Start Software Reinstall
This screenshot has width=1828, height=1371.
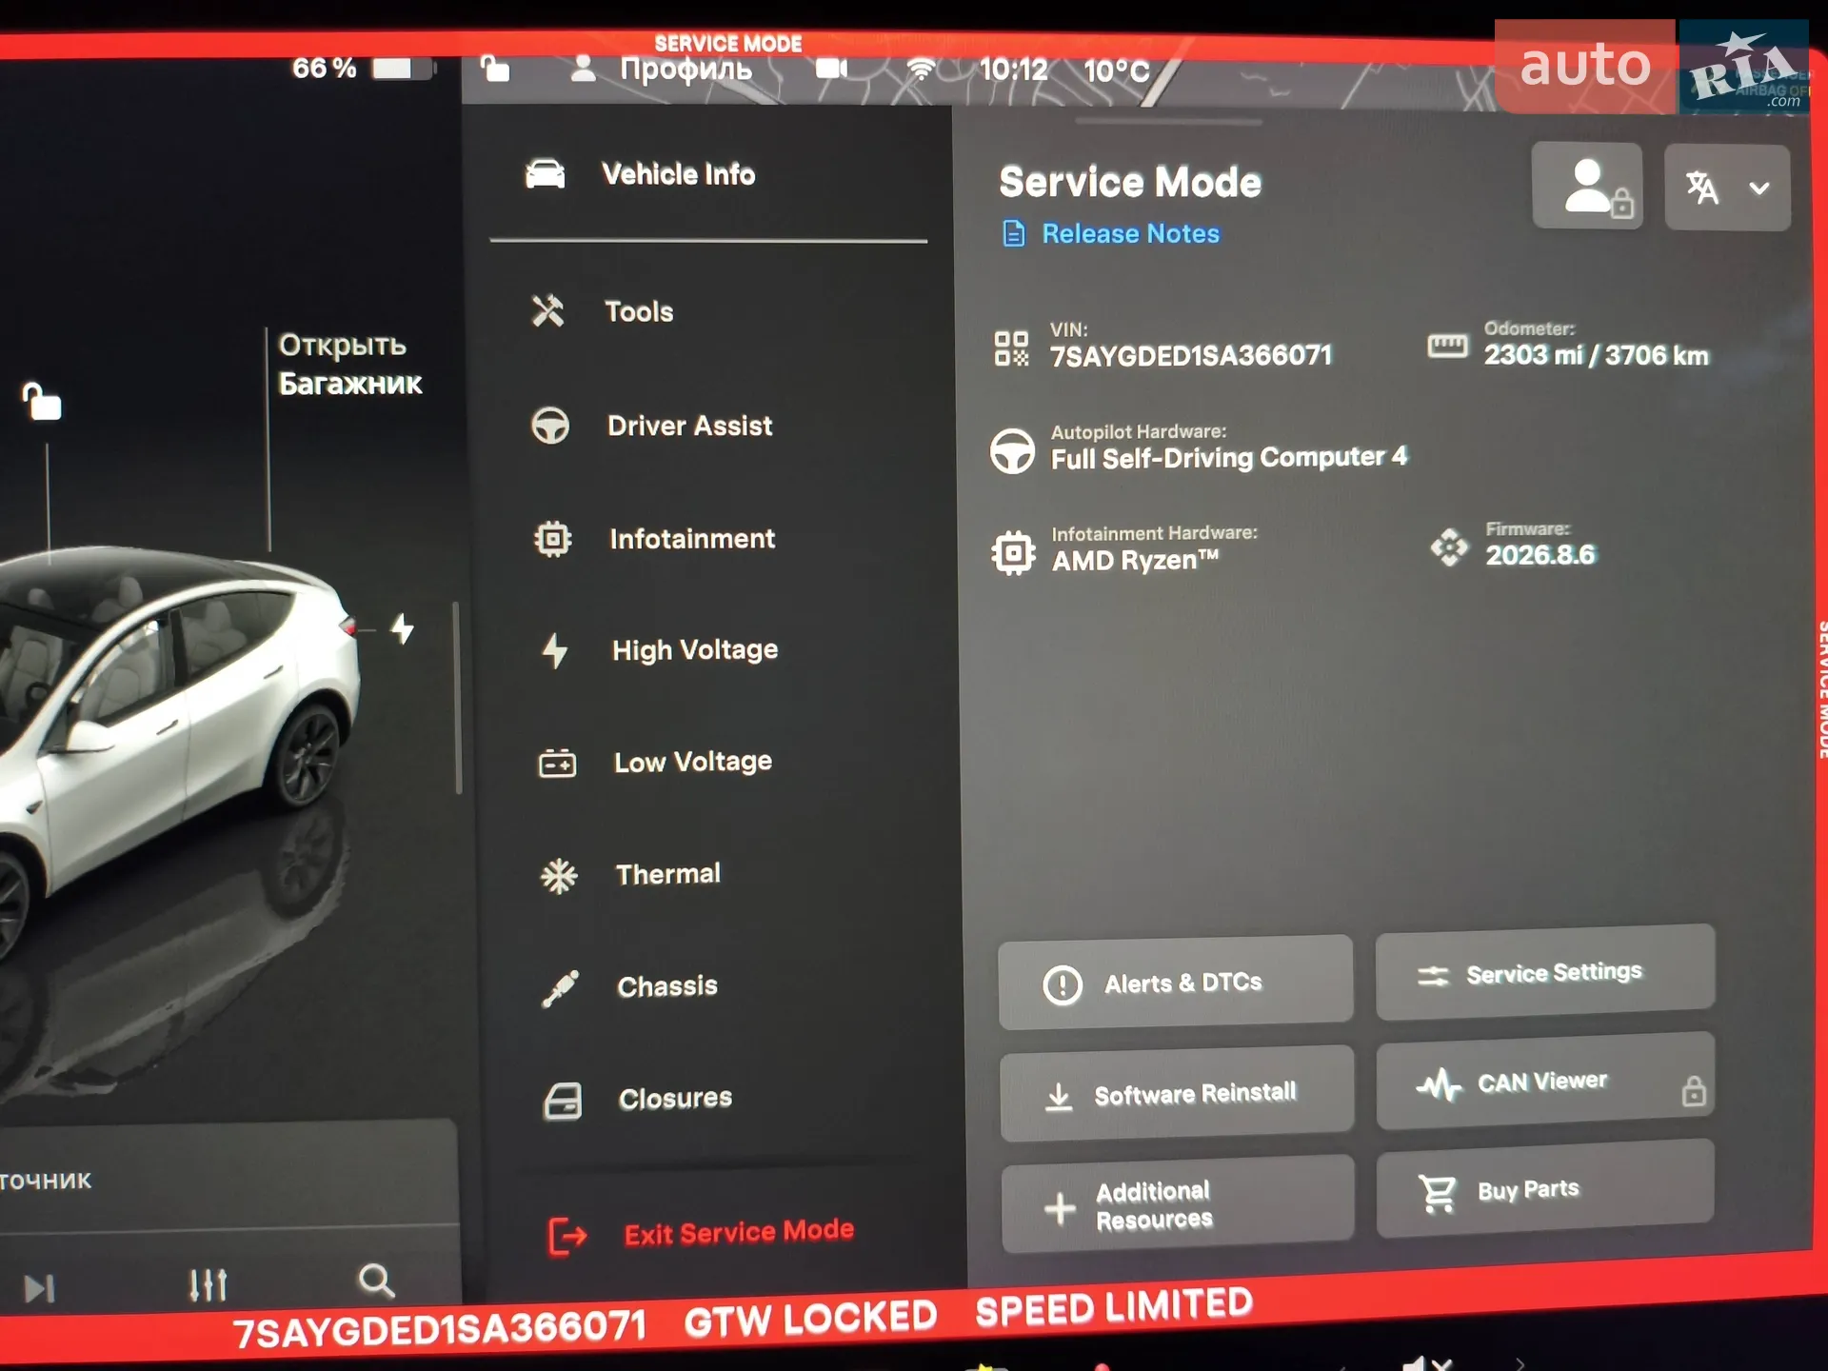click(x=1177, y=1093)
